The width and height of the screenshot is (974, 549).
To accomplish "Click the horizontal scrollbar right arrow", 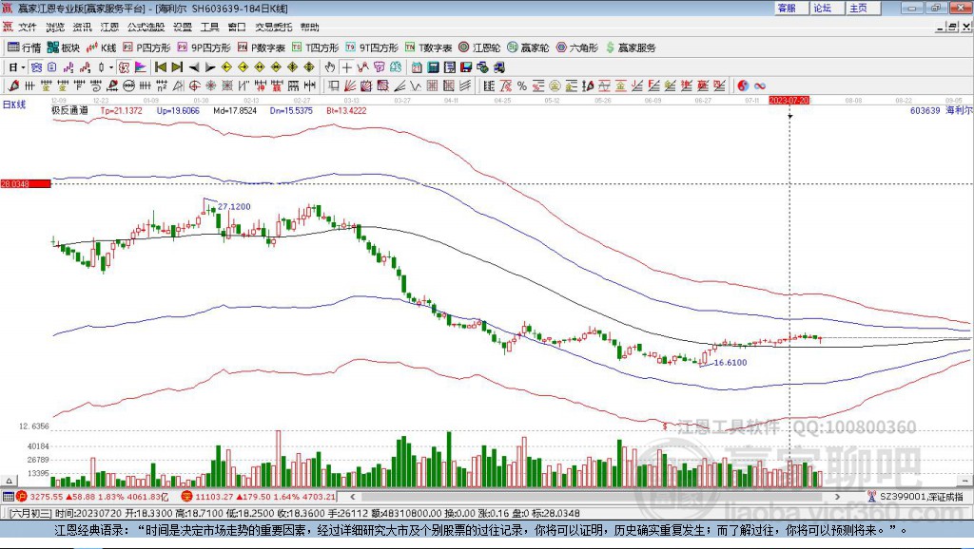I will (x=837, y=496).
